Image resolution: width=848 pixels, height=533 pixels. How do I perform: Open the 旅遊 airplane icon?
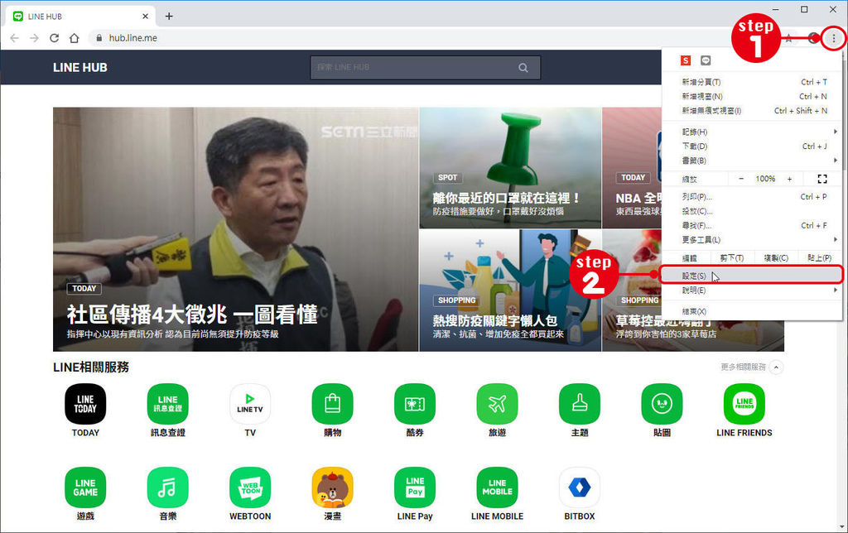(x=497, y=404)
